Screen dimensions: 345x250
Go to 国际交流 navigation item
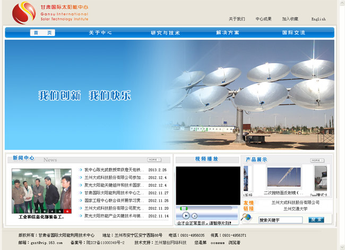(294, 32)
